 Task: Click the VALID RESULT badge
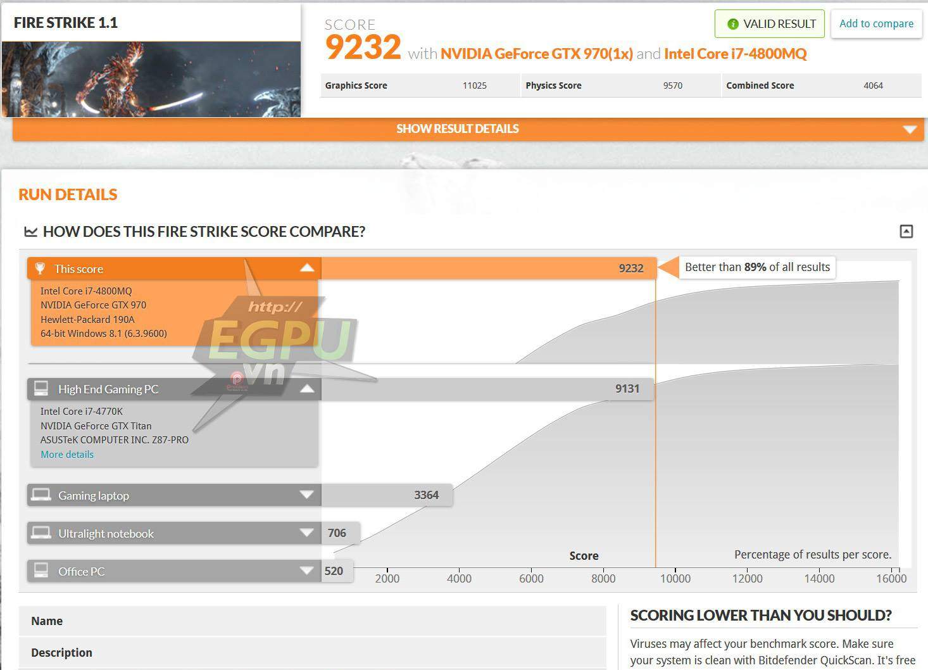pyautogui.click(x=770, y=24)
